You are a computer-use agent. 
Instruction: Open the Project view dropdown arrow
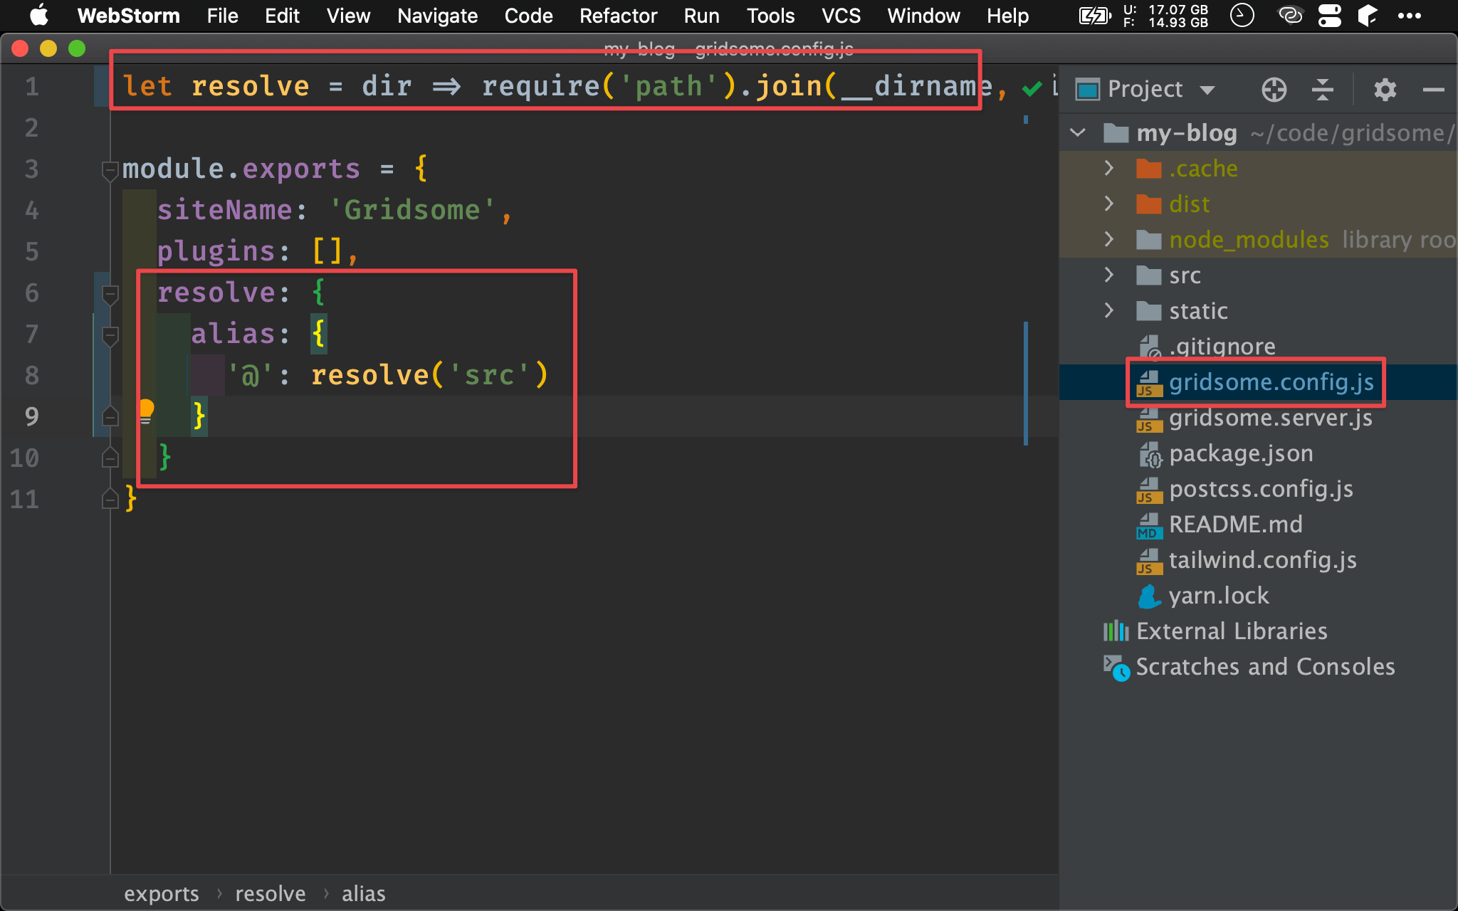click(1207, 90)
